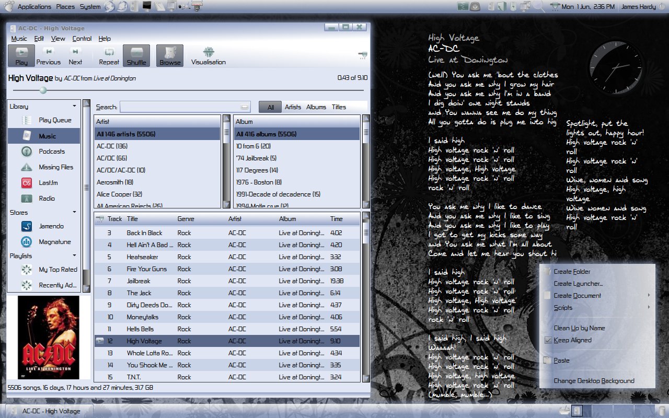
Task: Select the track Back In Black
Action: 227,233
